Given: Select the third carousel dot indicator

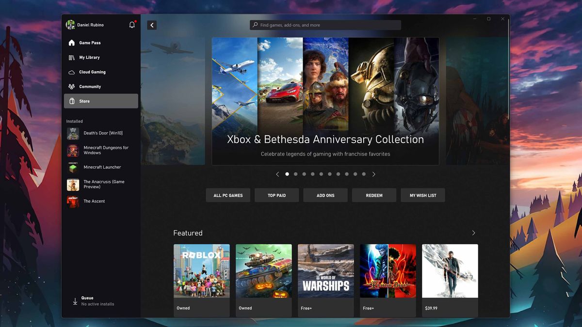Looking at the screenshot, I should click(304, 174).
